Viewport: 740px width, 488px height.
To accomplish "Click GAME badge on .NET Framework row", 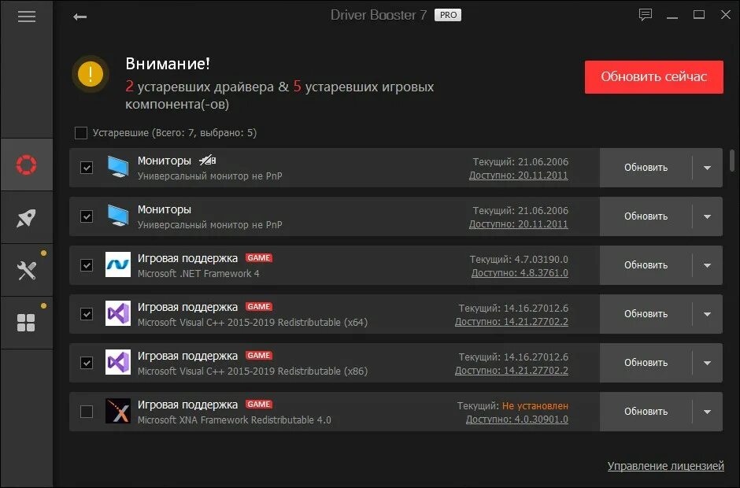I will pyautogui.click(x=259, y=257).
